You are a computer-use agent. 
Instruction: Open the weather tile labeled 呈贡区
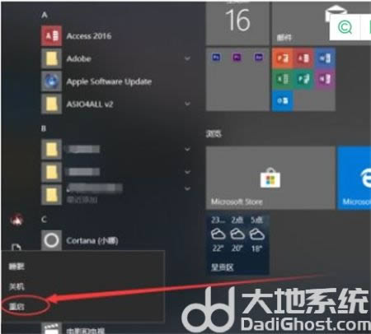(x=237, y=243)
